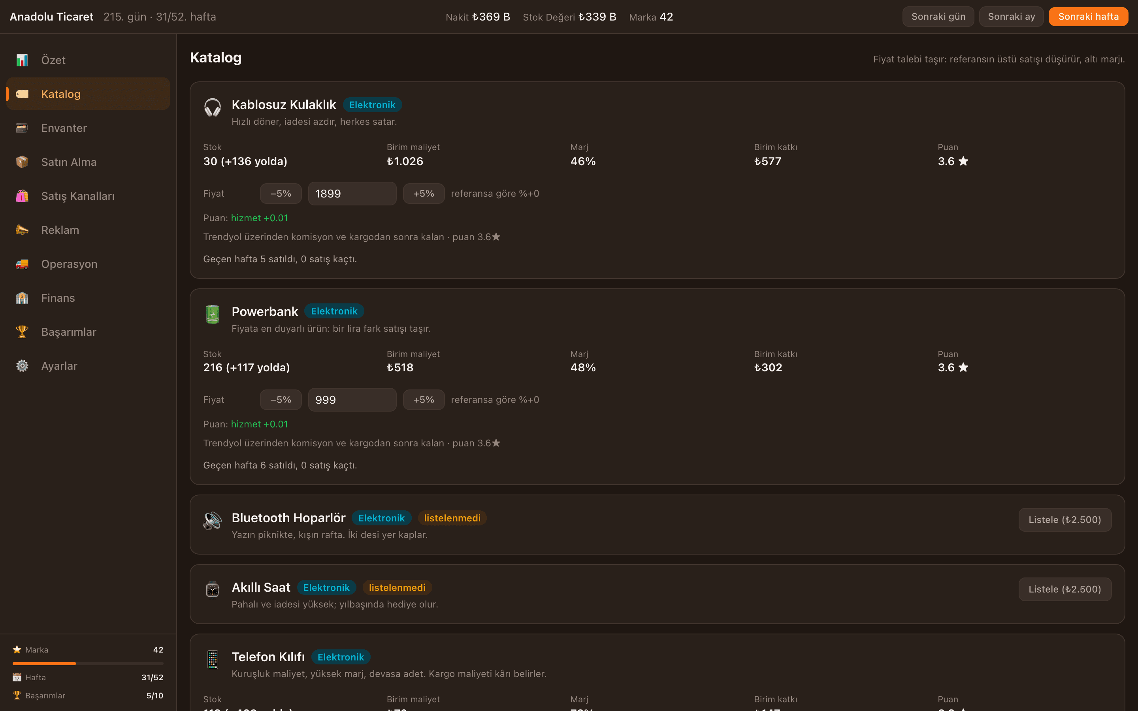The width and height of the screenshot is (1138, 711).
Task: Click the Elektronik tag on Powerbank
Action: [334, 311]
